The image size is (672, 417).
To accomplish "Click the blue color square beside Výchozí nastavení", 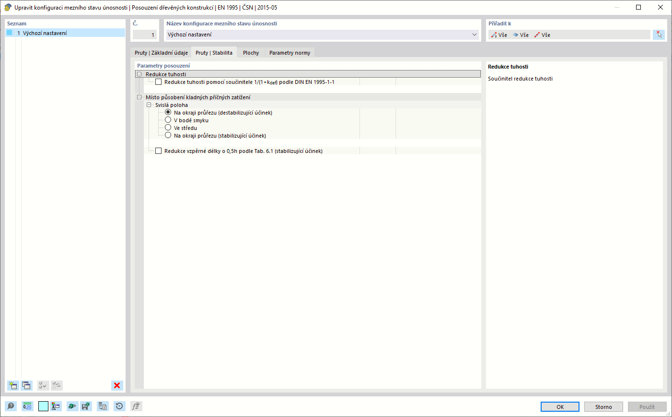I will coord(9,33).
